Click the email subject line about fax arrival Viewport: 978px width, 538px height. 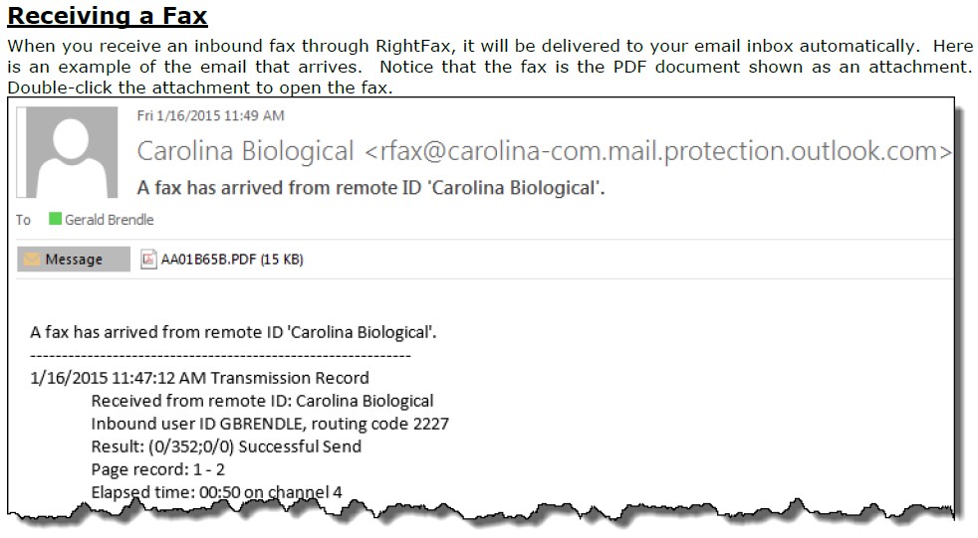coord(370,187)
